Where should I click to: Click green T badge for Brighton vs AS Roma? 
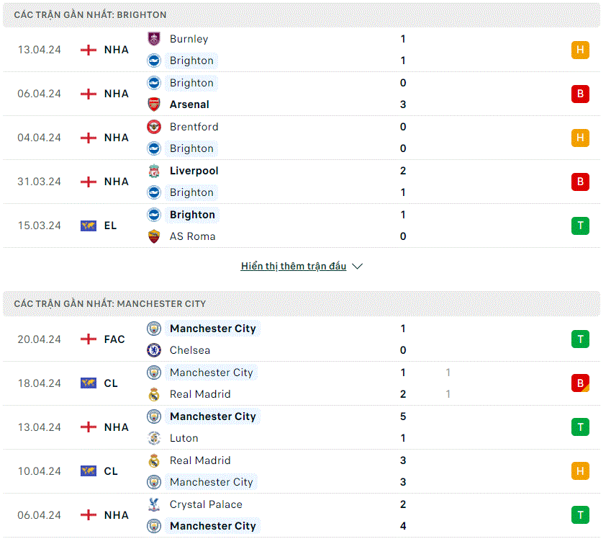580,226
